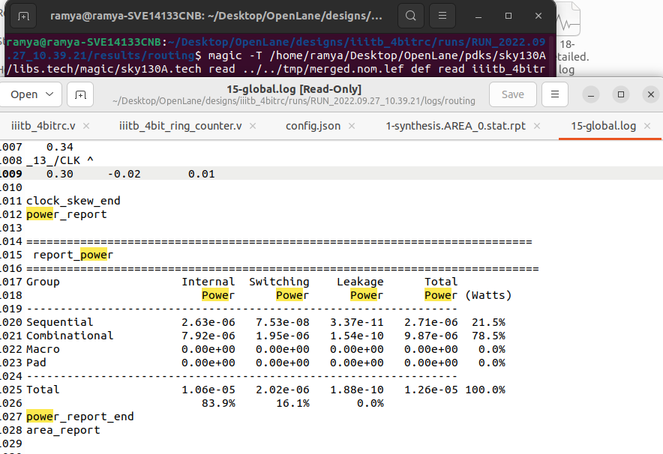The image size is (663, 454).
Task: Close the iiitb_4bitrc.v tab
Action: coord(85,126)
